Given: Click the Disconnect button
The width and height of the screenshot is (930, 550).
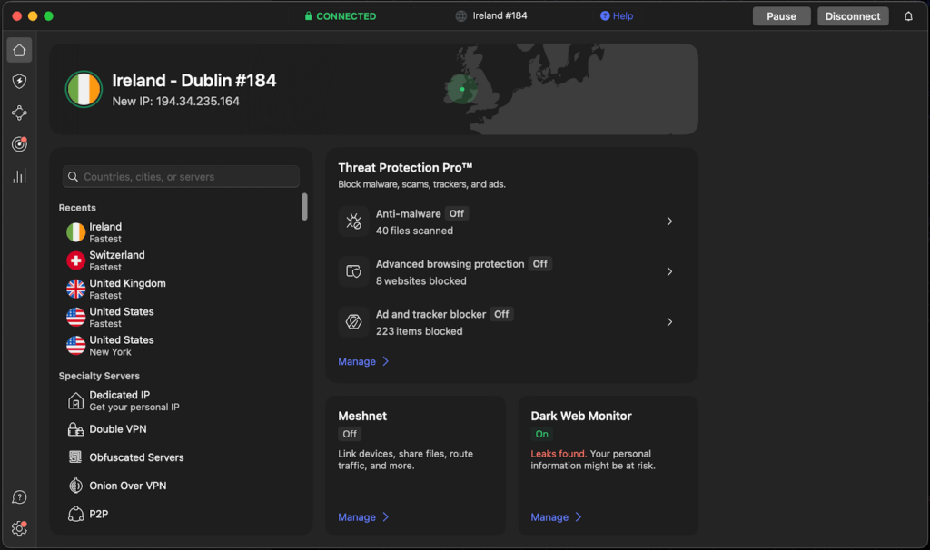Looking at the screenshot, I should (853, 16).
